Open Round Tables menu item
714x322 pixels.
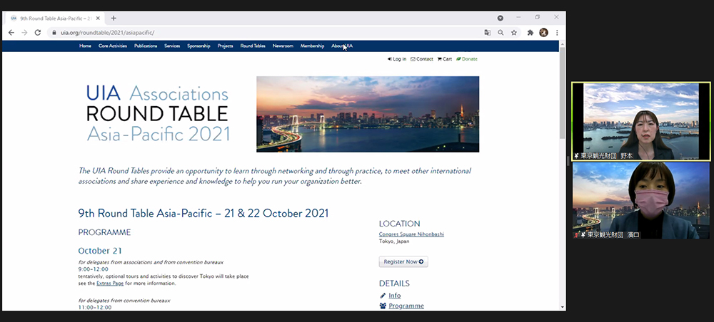click(253, 46)
